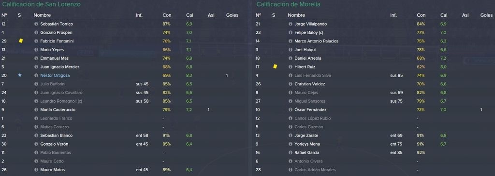495x176 pixels.
Task: Open info icon next to Felipe Baloy
Action: (x=291, y=32)
